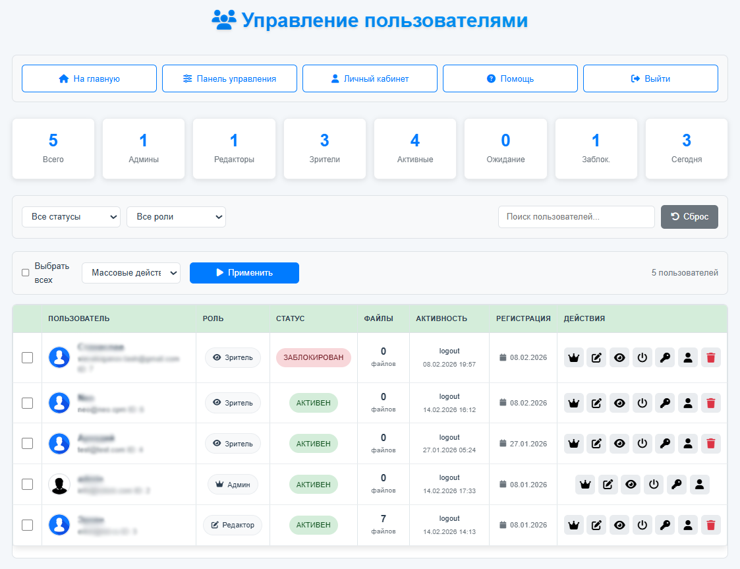
Task: Open the Все статусы dropdown
Action: click(x=71, y=216)
